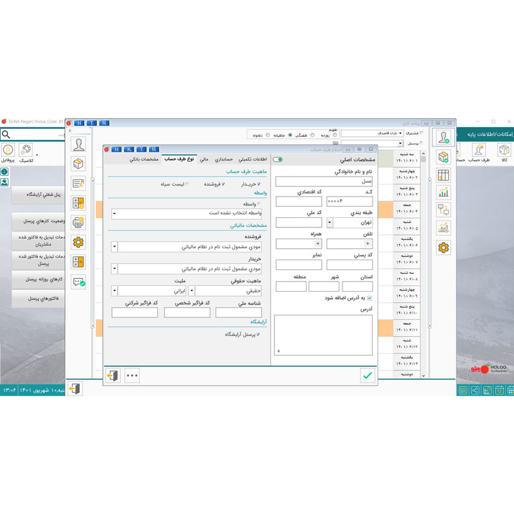Open the calculator with coin icon in the left sidebar

point(78,203)
